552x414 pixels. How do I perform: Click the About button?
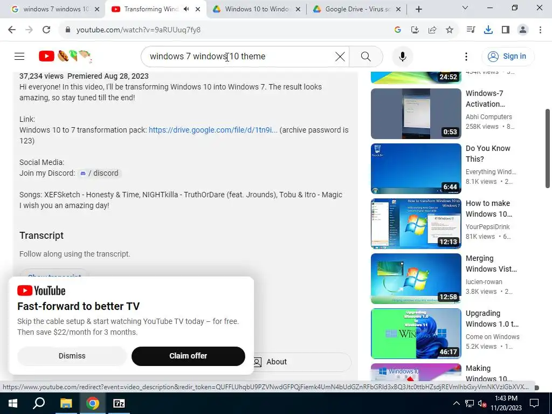point(302,362)
